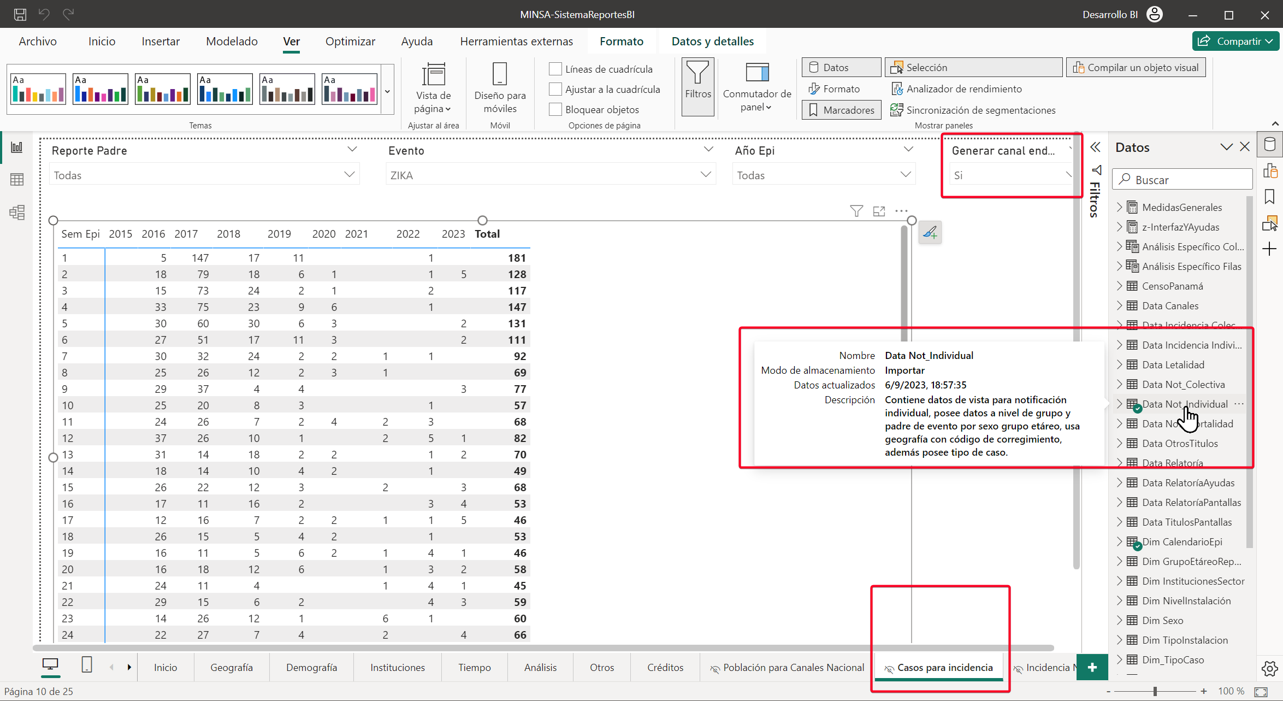This screenshot has height=701, width=1283.
Task: Click the plus icon in right rail
Action: [1270, 249]
